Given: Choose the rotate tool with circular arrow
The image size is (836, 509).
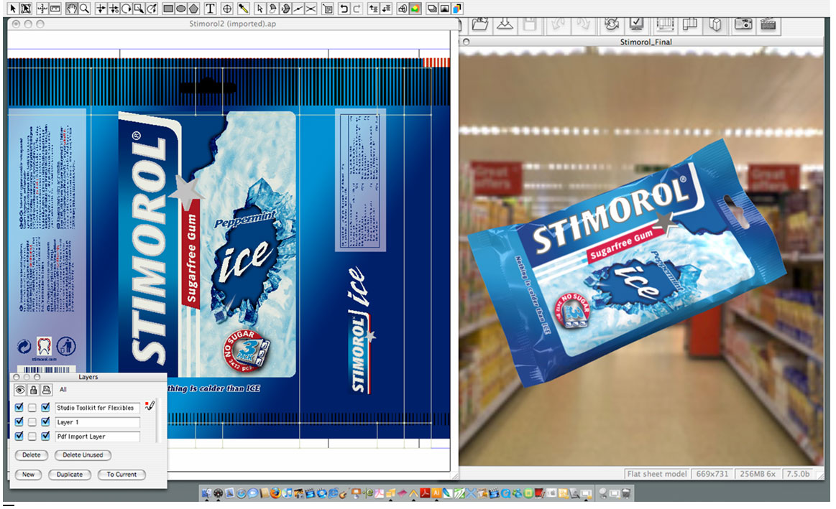Looking at the screenshot, I should click(x=126, y=9).
